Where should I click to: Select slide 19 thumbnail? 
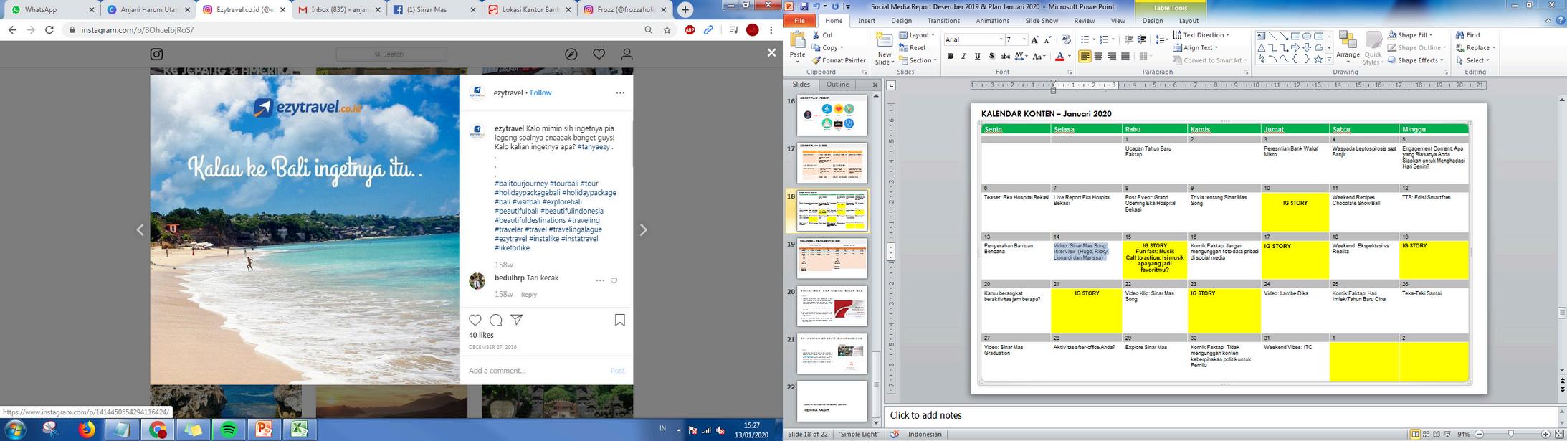pos(832,258)
